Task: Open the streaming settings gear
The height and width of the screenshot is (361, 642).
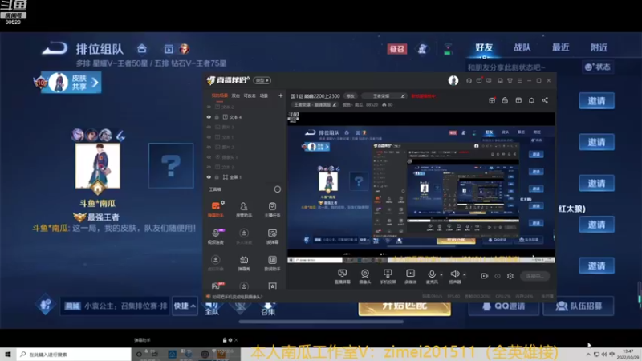Action: [510, 276]
